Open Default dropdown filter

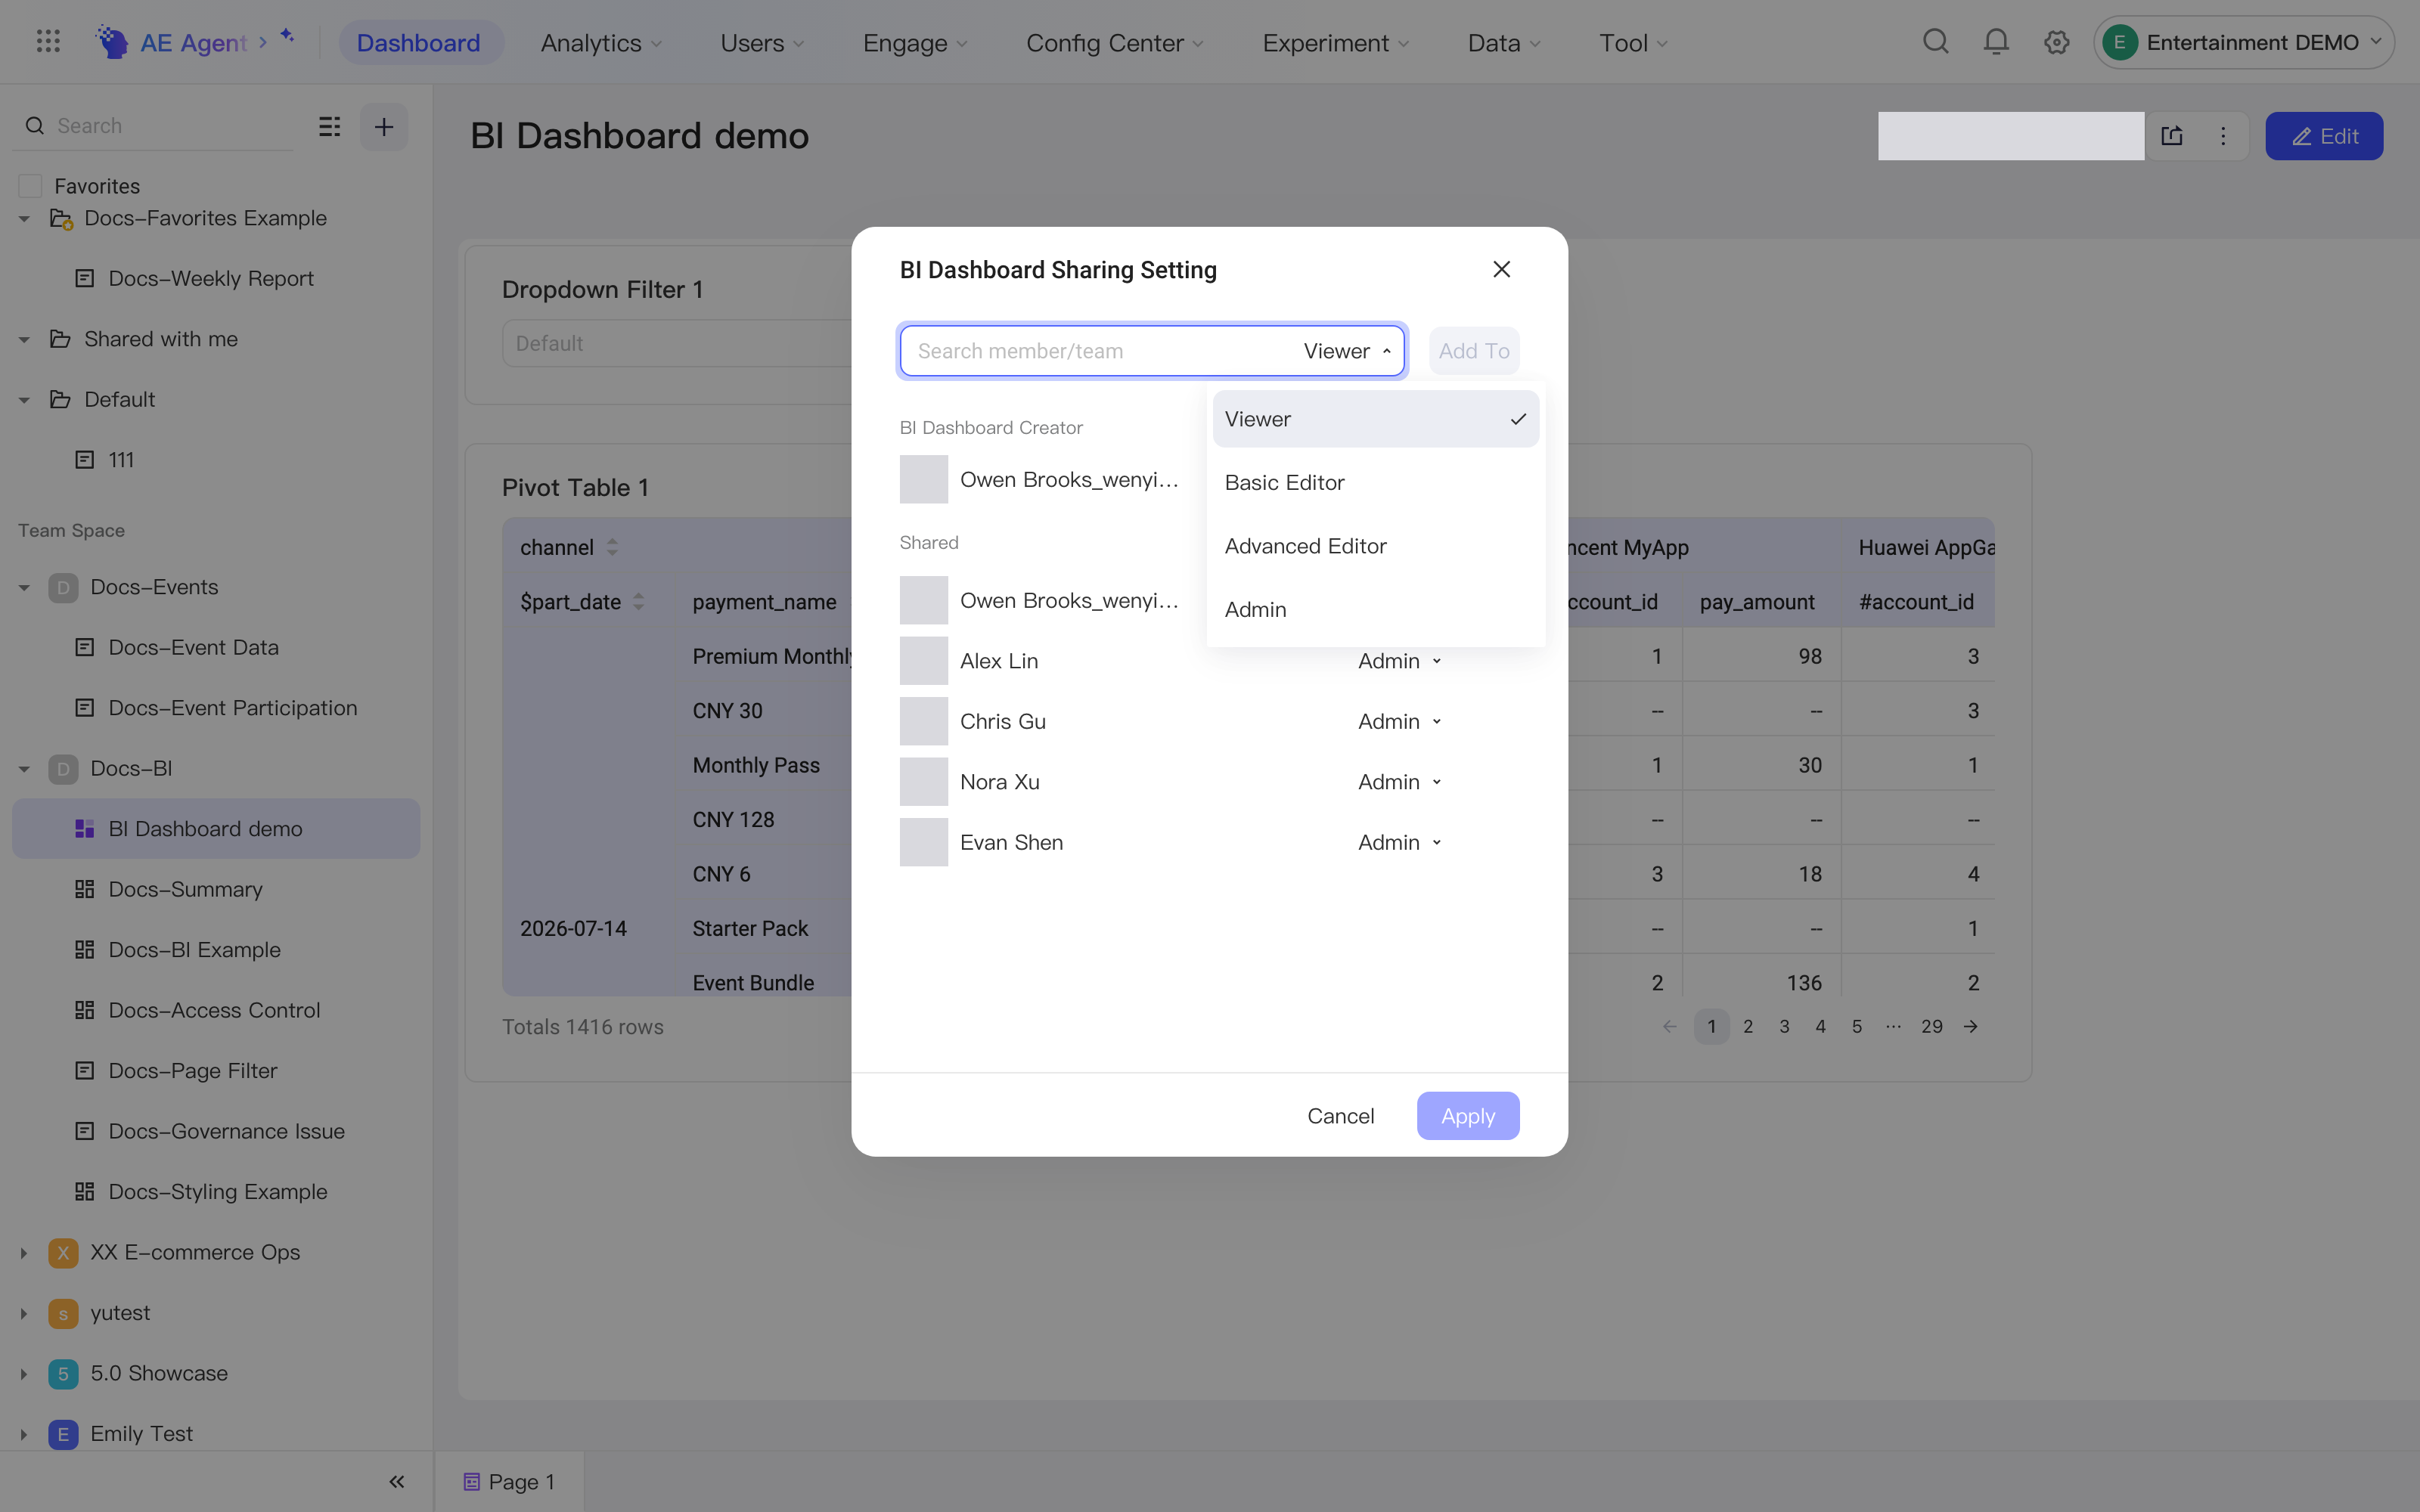pyautogui.click(x=678, y=343)
